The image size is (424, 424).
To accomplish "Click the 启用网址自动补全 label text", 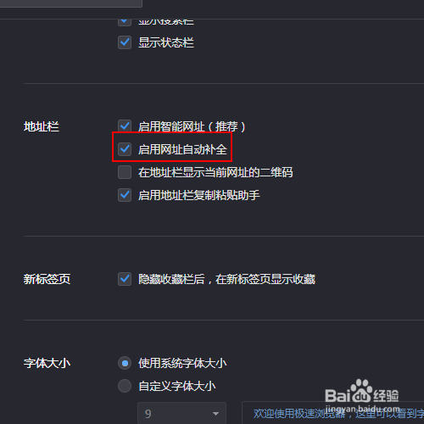I will click(x=182, y=149).
